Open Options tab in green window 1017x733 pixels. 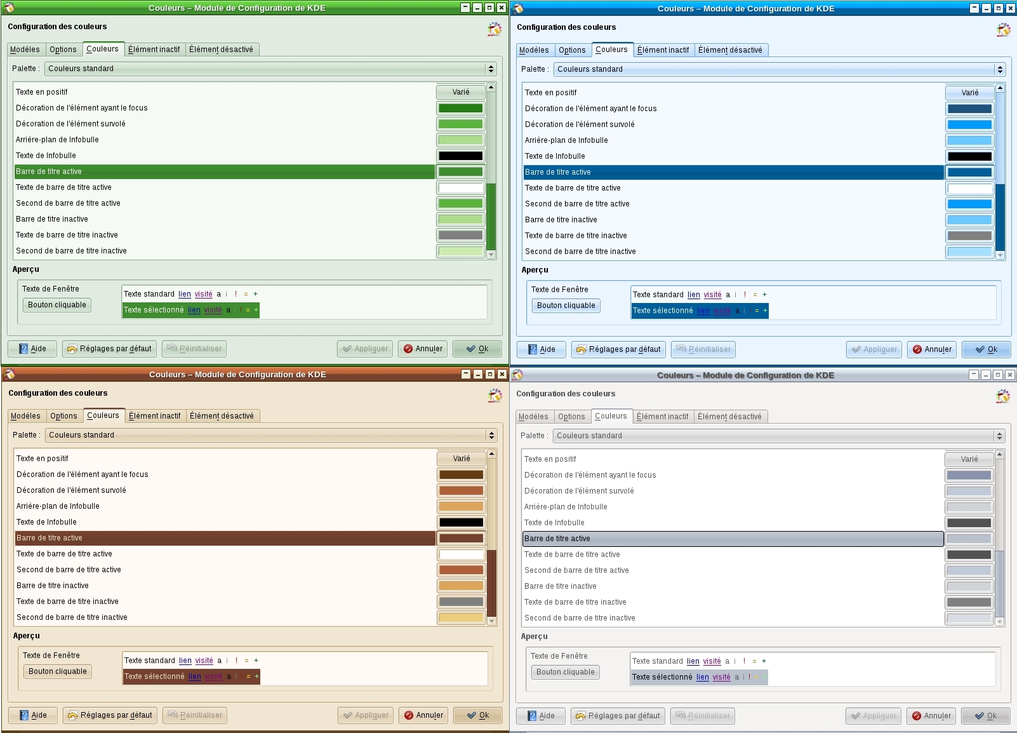(x=63, y=50)
